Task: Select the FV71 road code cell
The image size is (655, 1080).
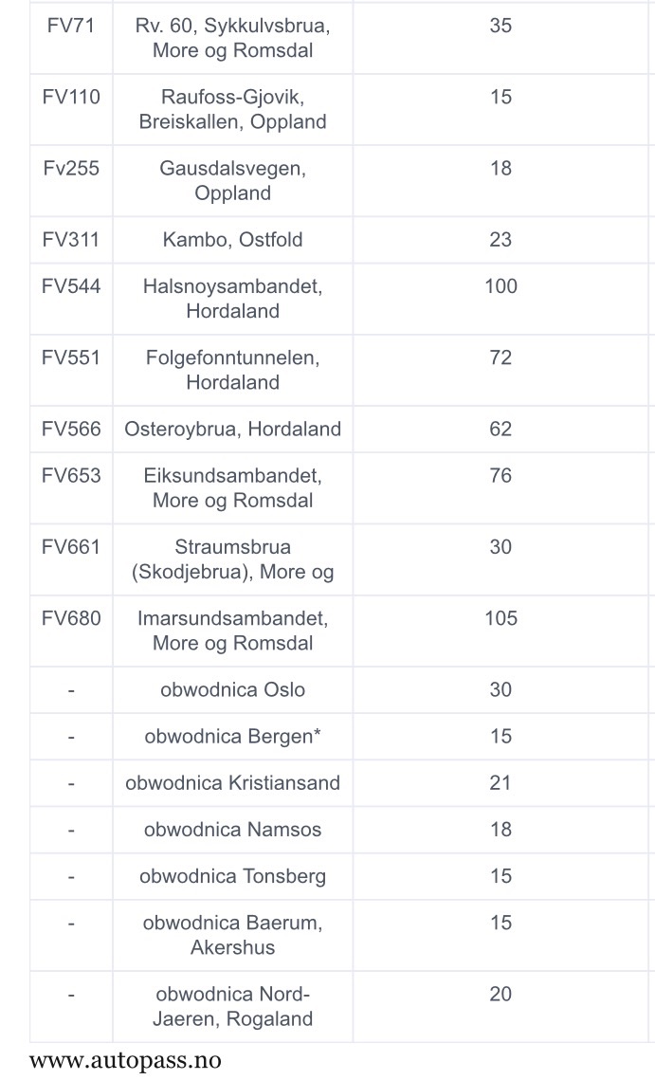Action: pyautogui.click(x=71, y=37)
